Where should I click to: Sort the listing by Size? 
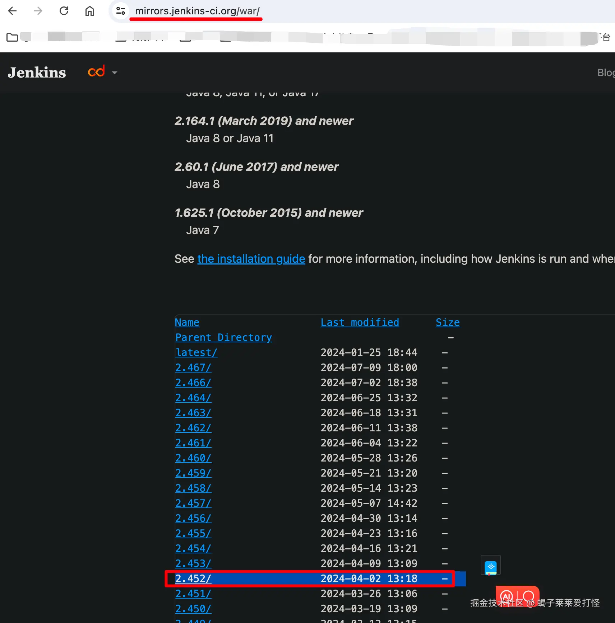point(448,322)
